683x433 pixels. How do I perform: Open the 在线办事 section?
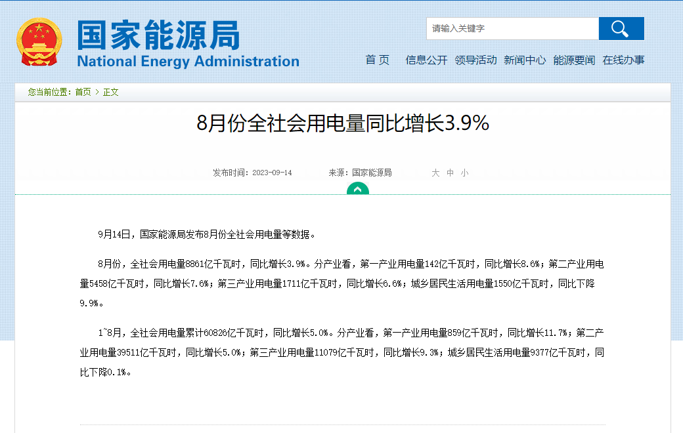(624, 60)
